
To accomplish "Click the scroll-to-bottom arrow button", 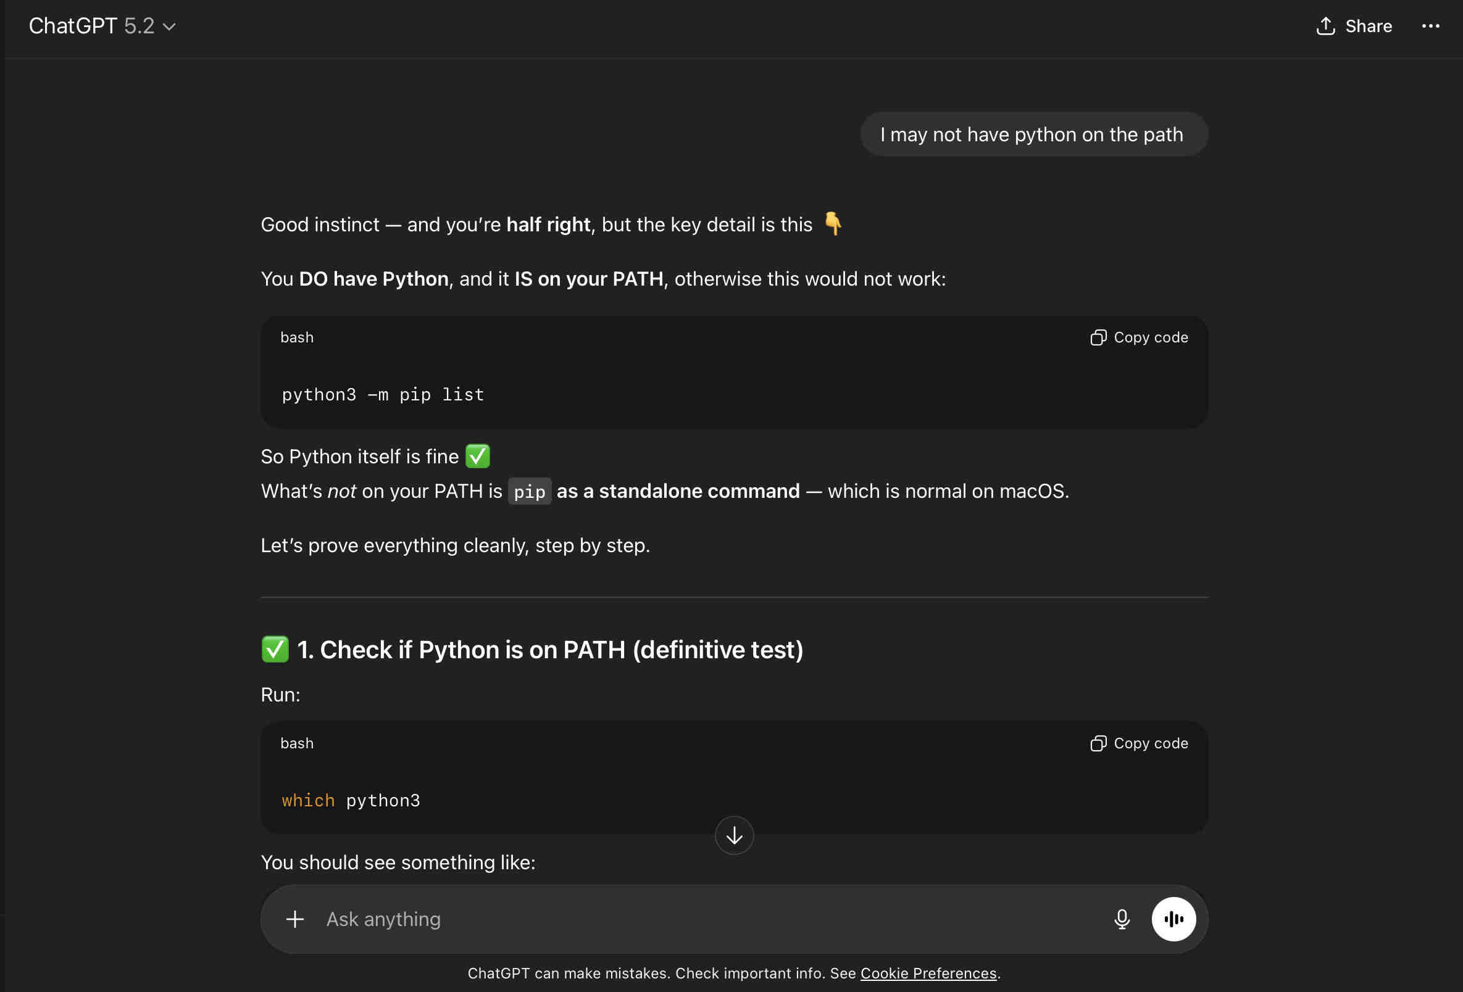I will [734, 835].
